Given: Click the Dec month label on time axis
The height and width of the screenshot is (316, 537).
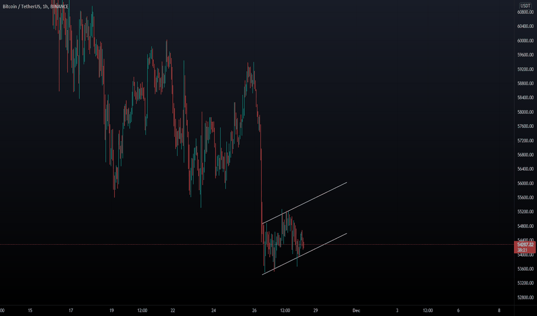Looking at the screenshot, I should [x=356, y=310].
